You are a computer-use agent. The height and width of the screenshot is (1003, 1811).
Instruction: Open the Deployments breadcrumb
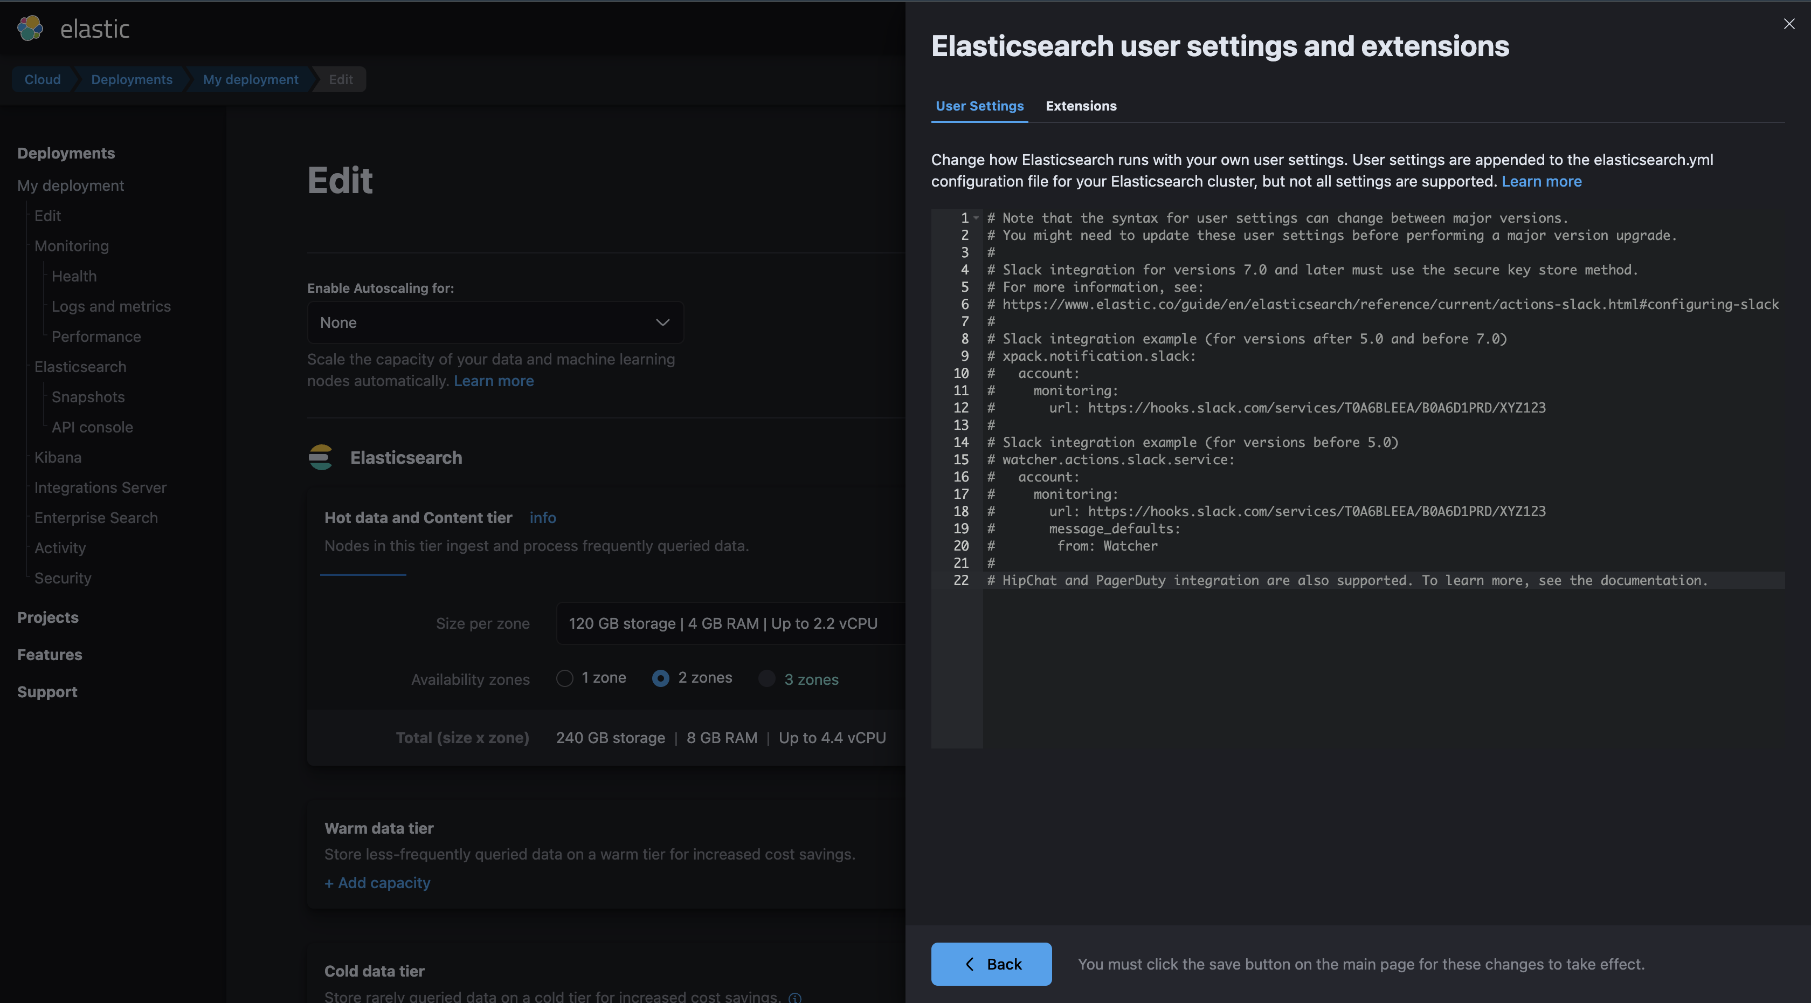point(132,79)
